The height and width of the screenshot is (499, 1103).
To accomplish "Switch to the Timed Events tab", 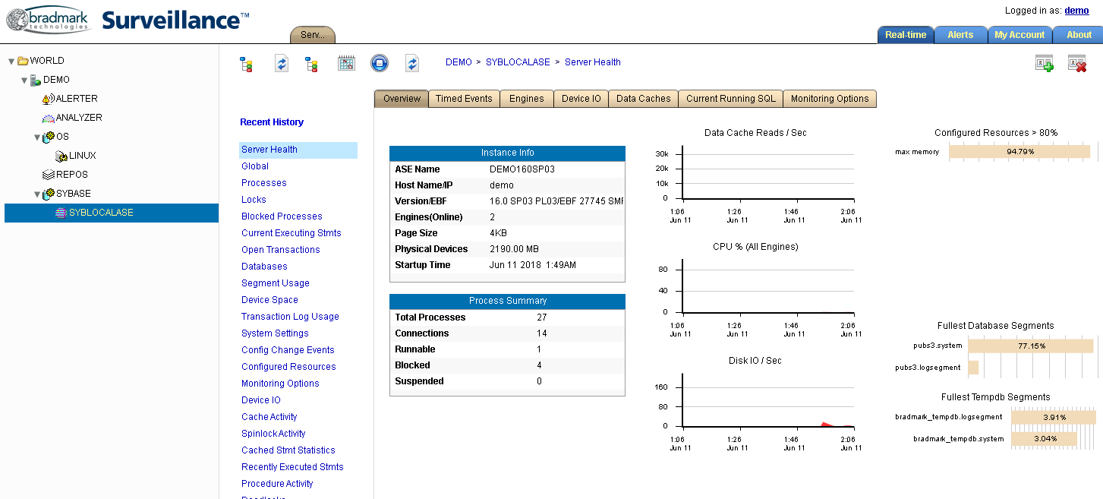I will (464, 99).
